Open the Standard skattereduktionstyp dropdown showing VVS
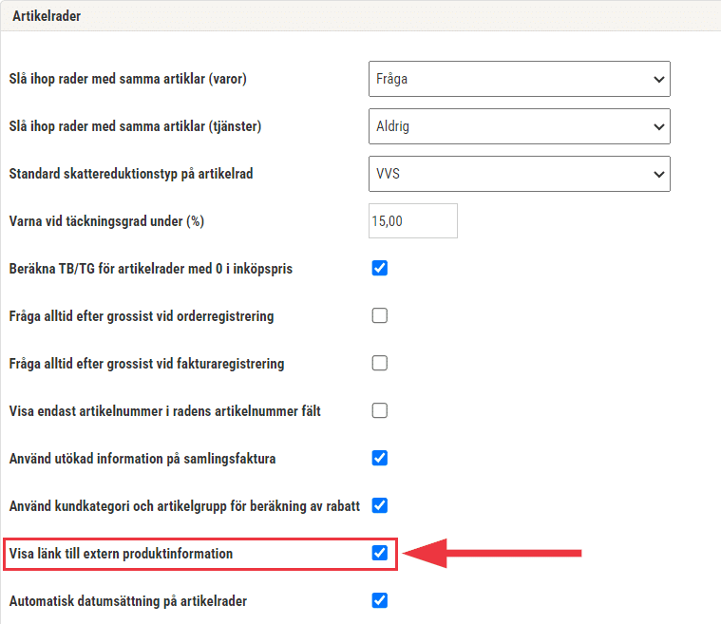 [519, 174]
